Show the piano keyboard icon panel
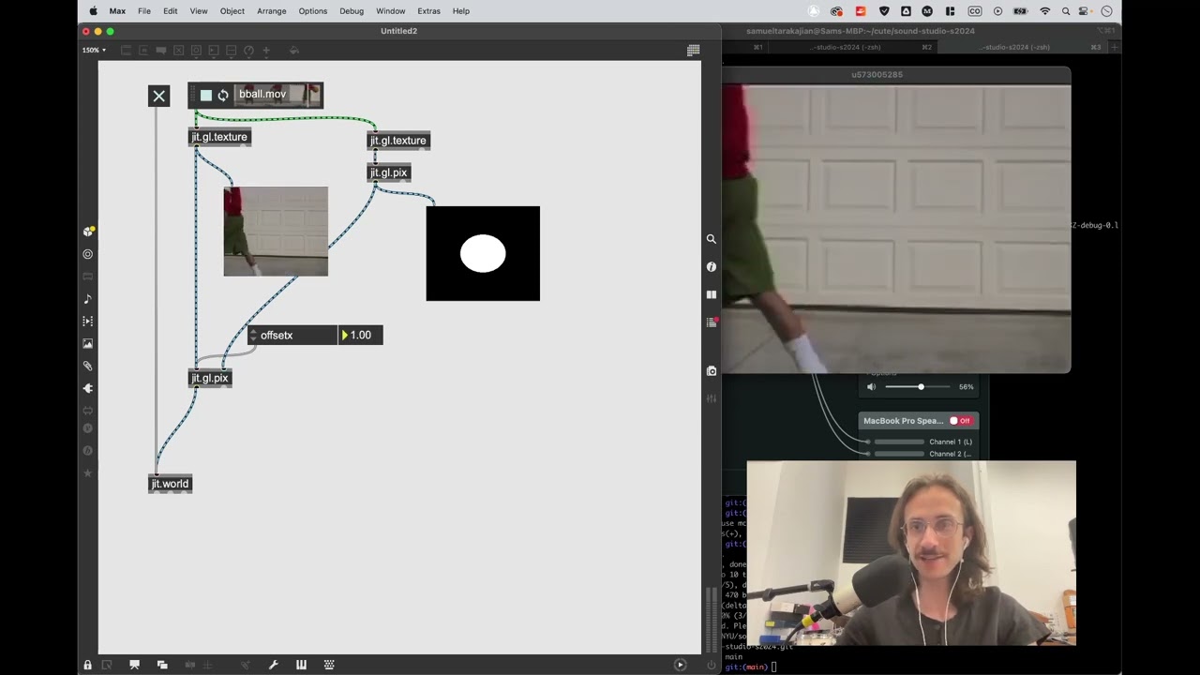 coord(301,665)
